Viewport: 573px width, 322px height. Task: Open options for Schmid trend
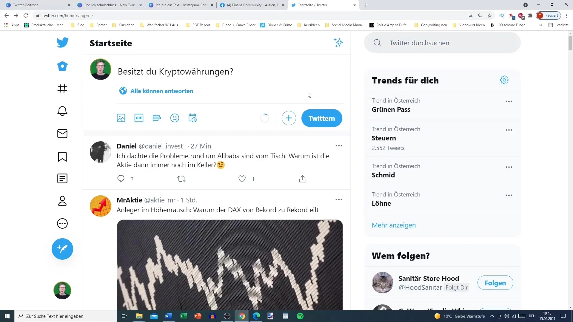pyautogui.click(x=509, y=167)
